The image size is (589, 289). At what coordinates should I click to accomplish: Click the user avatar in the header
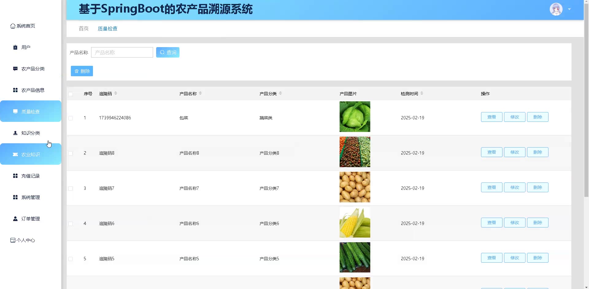click(x=556, y=9)
